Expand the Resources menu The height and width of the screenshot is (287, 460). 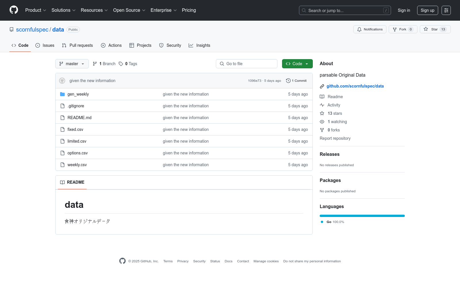(x=94, y=10)
